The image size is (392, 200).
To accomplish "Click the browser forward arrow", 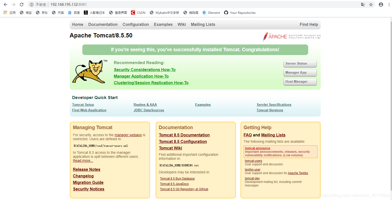I will pos(14,5).
